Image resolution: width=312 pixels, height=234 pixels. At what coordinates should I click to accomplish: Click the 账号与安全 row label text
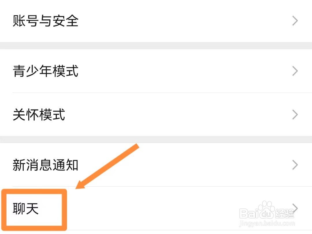pos(45,21)
